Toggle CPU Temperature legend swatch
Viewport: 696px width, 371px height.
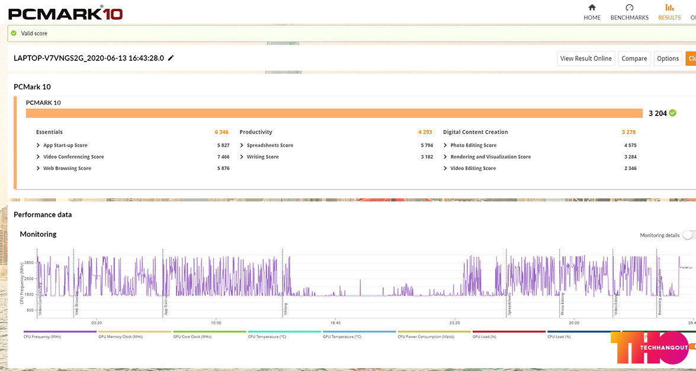[x=284, y=331]
